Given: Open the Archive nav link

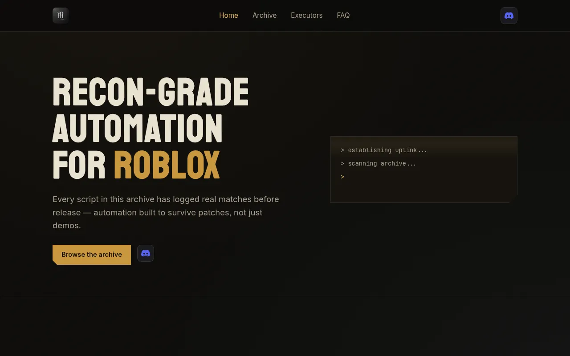Looking at the screenshot, I should 265,16.
